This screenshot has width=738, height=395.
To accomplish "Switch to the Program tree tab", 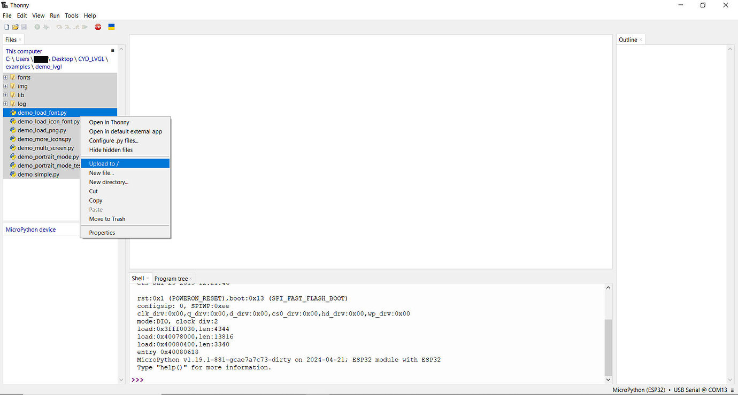I will point(171,279).
